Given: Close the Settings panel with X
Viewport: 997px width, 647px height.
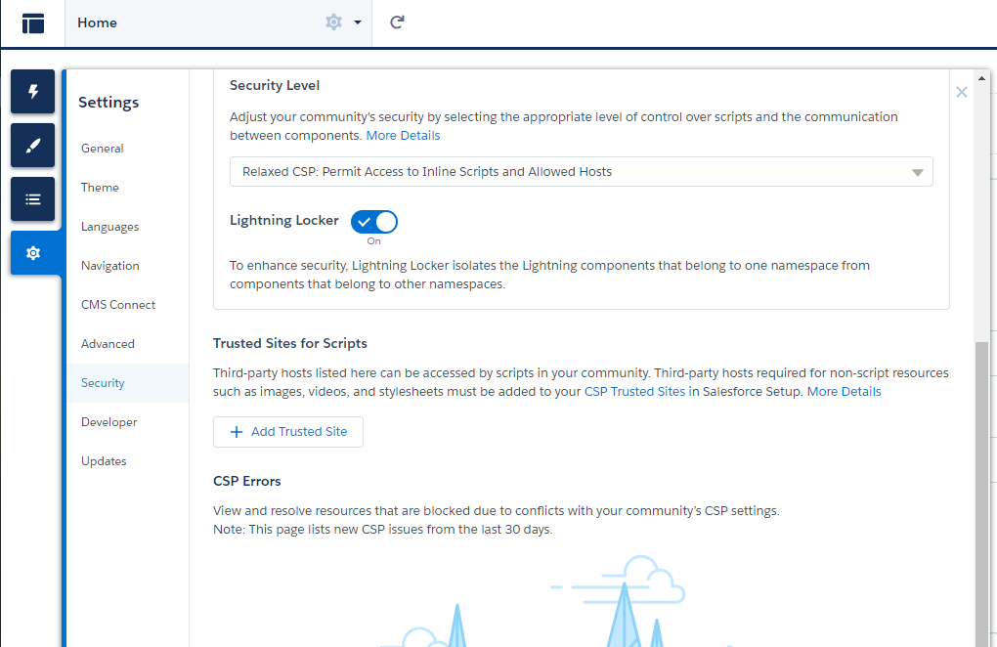Looking at the screenshot, I should click(962, 92).
